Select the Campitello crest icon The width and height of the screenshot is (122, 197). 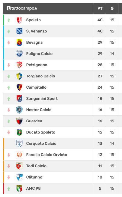coord(19,87)
